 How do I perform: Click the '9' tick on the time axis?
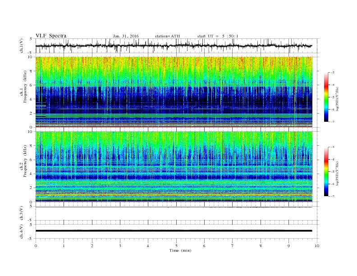point(288,246)
